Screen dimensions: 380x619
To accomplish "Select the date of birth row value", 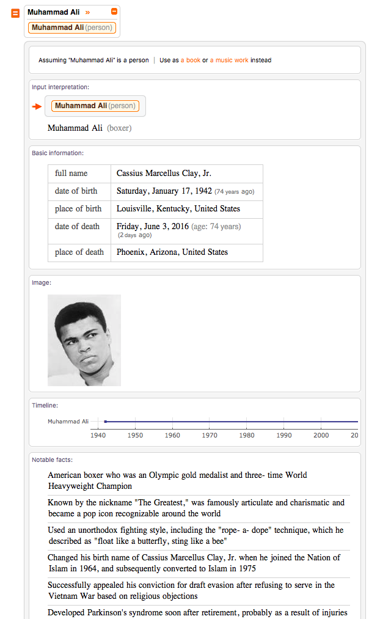I will click(186, 191).
